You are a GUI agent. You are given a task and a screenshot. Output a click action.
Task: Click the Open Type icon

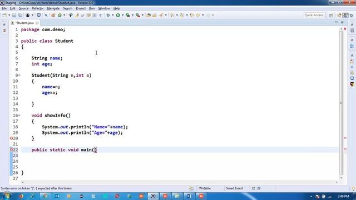tap(149, 15)
